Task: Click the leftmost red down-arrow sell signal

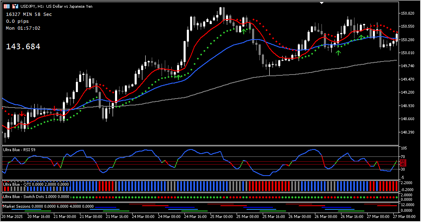Action: (x=21, y=114)
